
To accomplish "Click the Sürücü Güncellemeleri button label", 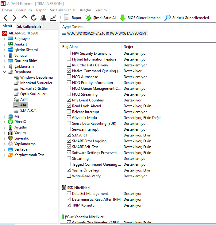I will [191, 18].
